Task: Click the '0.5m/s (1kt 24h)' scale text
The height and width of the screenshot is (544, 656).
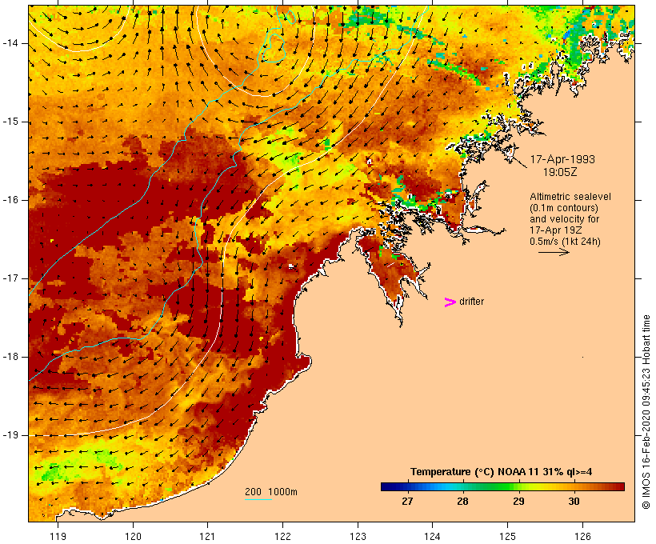Action: 565,242
